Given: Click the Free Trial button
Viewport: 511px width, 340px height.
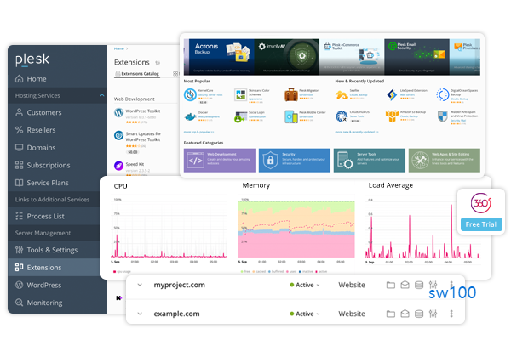Looking at the screenshot, I should pyautogui.click(x=481, y=224).
